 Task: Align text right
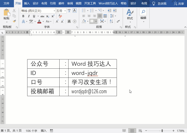pos(94,16)
